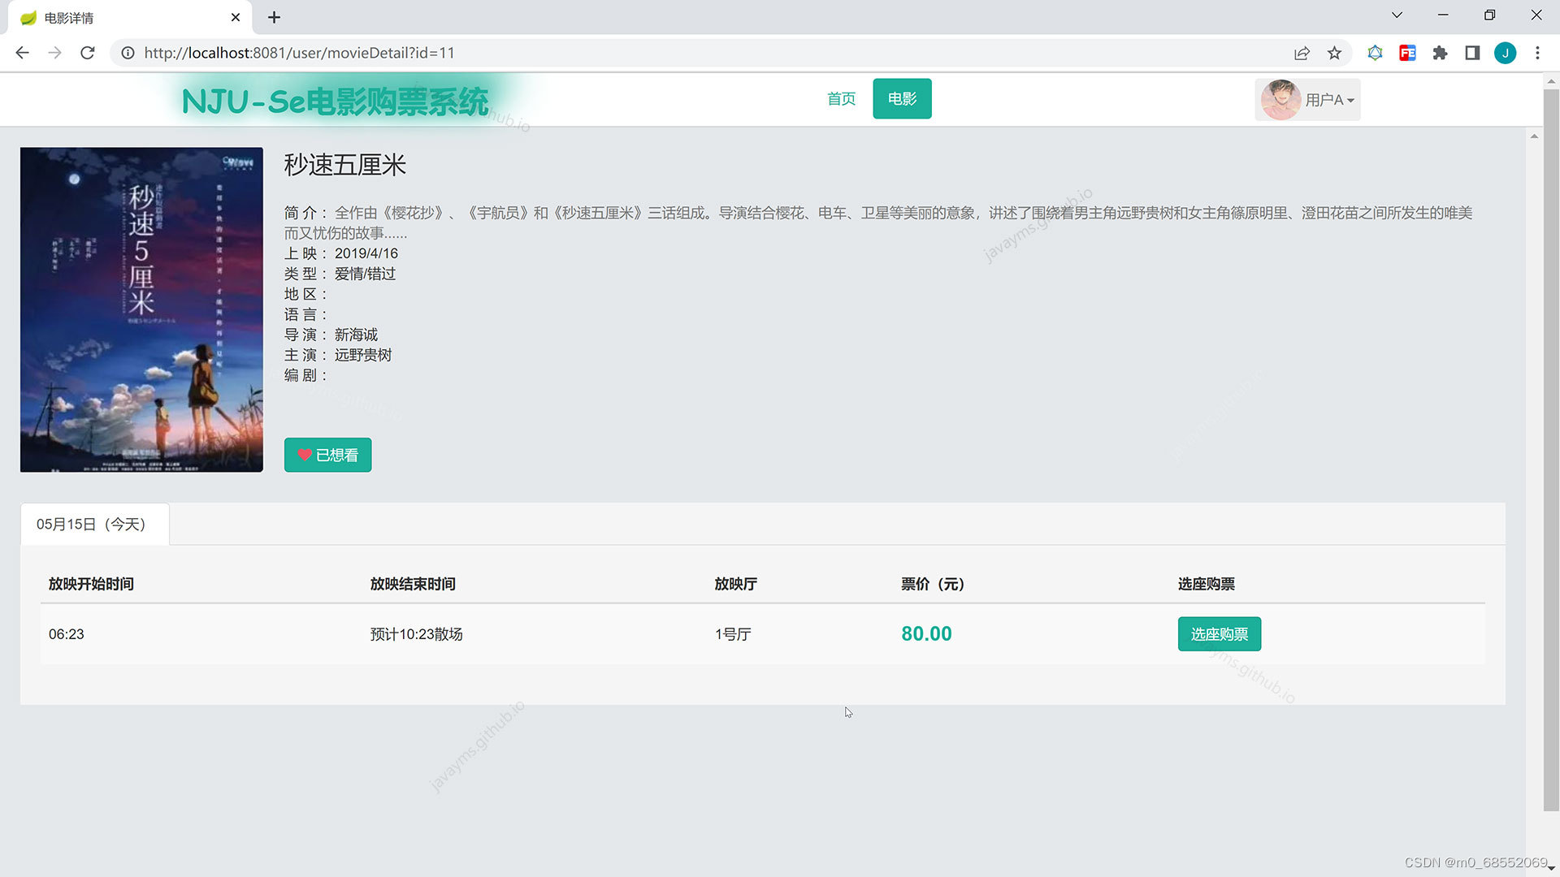
Task: View site information in the address bar
Action: tap(128, 53)
